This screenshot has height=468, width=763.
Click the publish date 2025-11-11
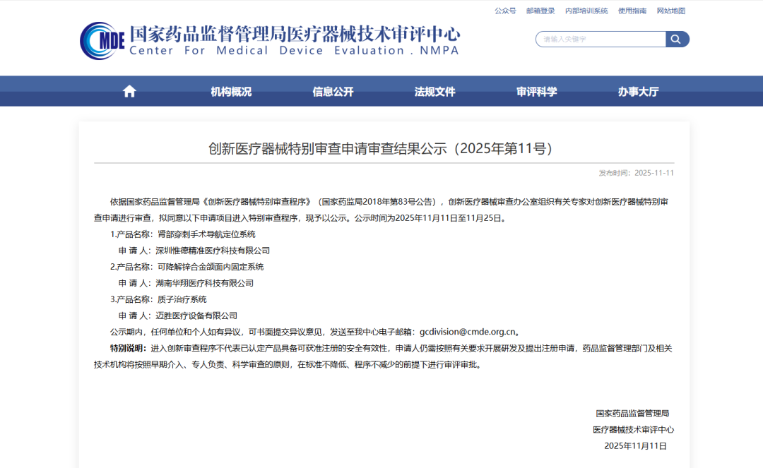click(654, 173)
